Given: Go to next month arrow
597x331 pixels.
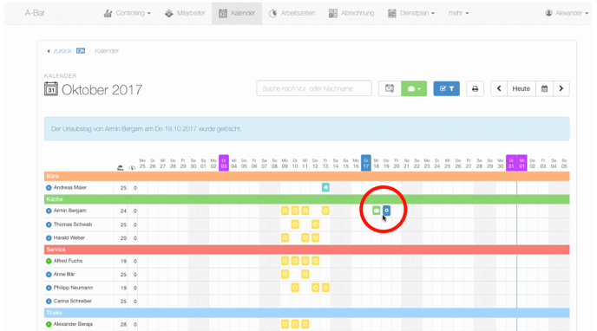Looking at the screenshot, I should pos(561,88).
